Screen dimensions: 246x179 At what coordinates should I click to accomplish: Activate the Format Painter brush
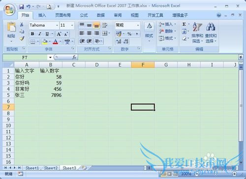point(22,38)
